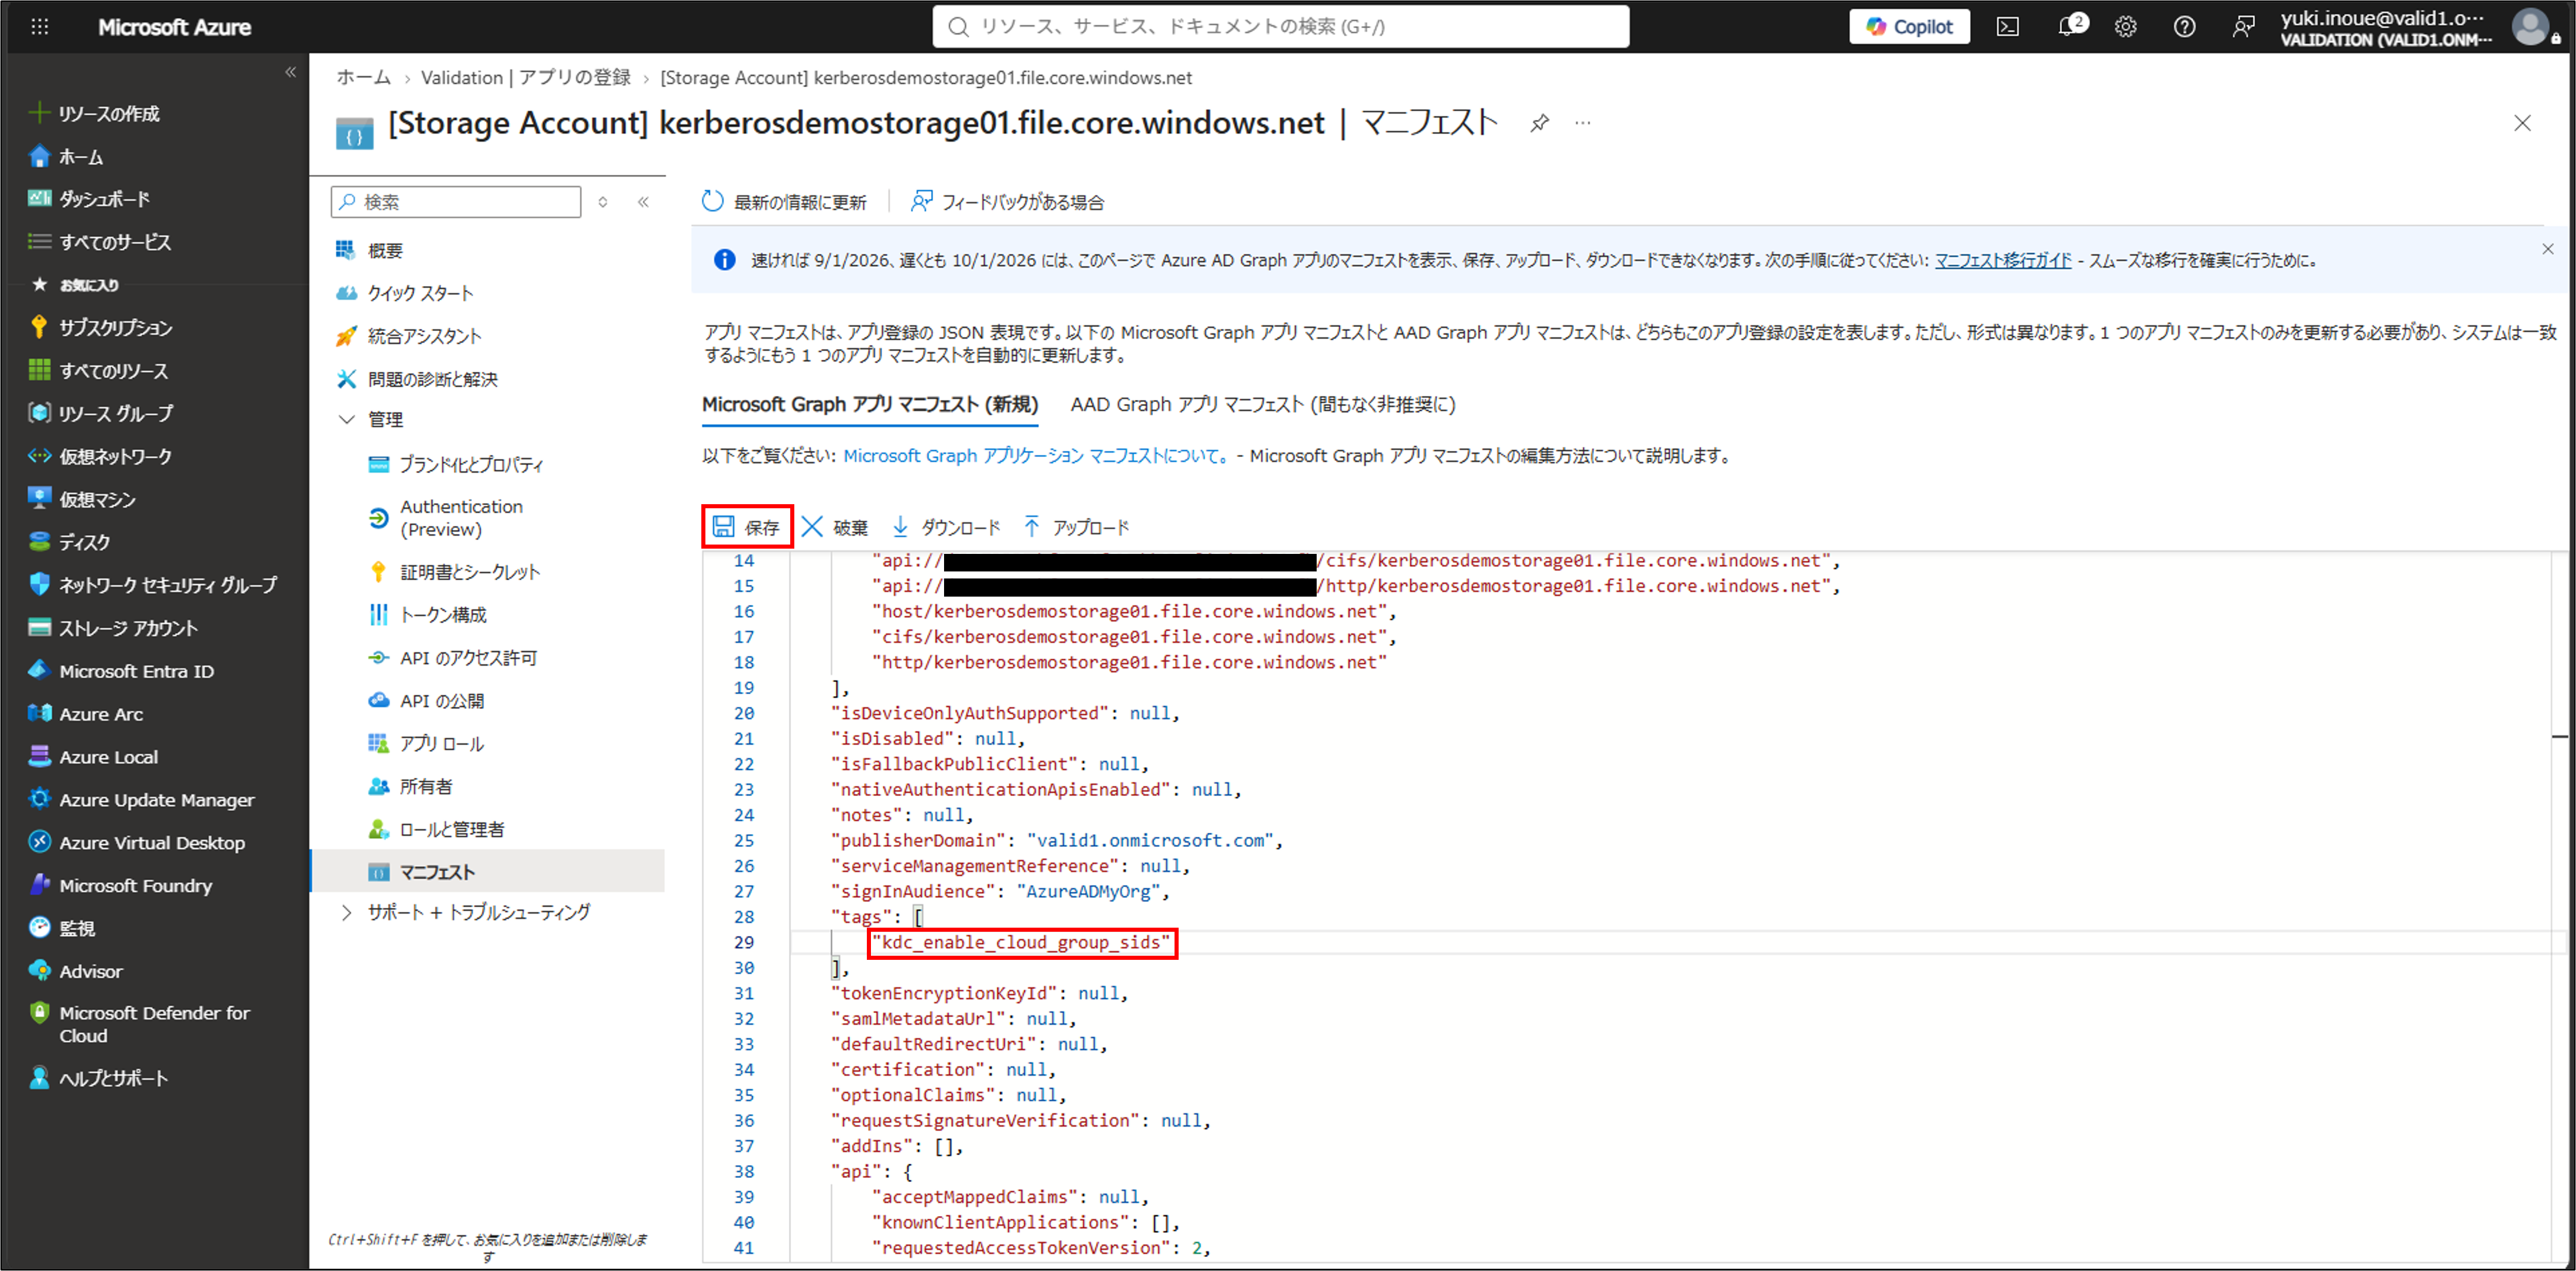The image size is (2576, 1271).
Task: Click ホーム in the breadcrumb
Action: [x=364, y=78]
